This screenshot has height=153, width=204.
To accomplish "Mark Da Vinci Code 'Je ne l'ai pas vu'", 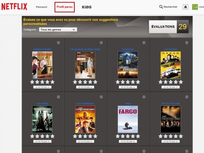I will [171, 141].
